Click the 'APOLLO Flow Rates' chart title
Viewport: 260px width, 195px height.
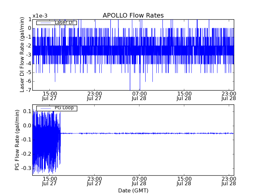[x=133, y=15]
